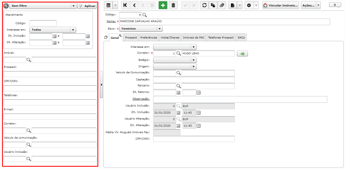345x170 pixels.
Task: Open the settings gear icon
Action: point(249,5)
